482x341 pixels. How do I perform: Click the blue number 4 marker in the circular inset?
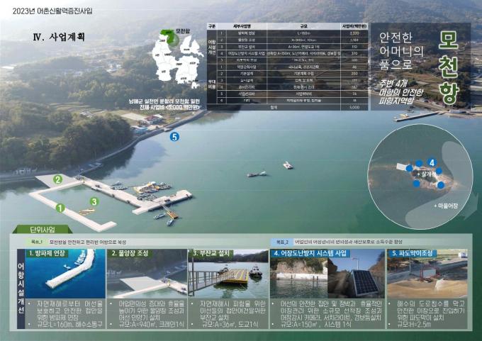coord(431,163)
